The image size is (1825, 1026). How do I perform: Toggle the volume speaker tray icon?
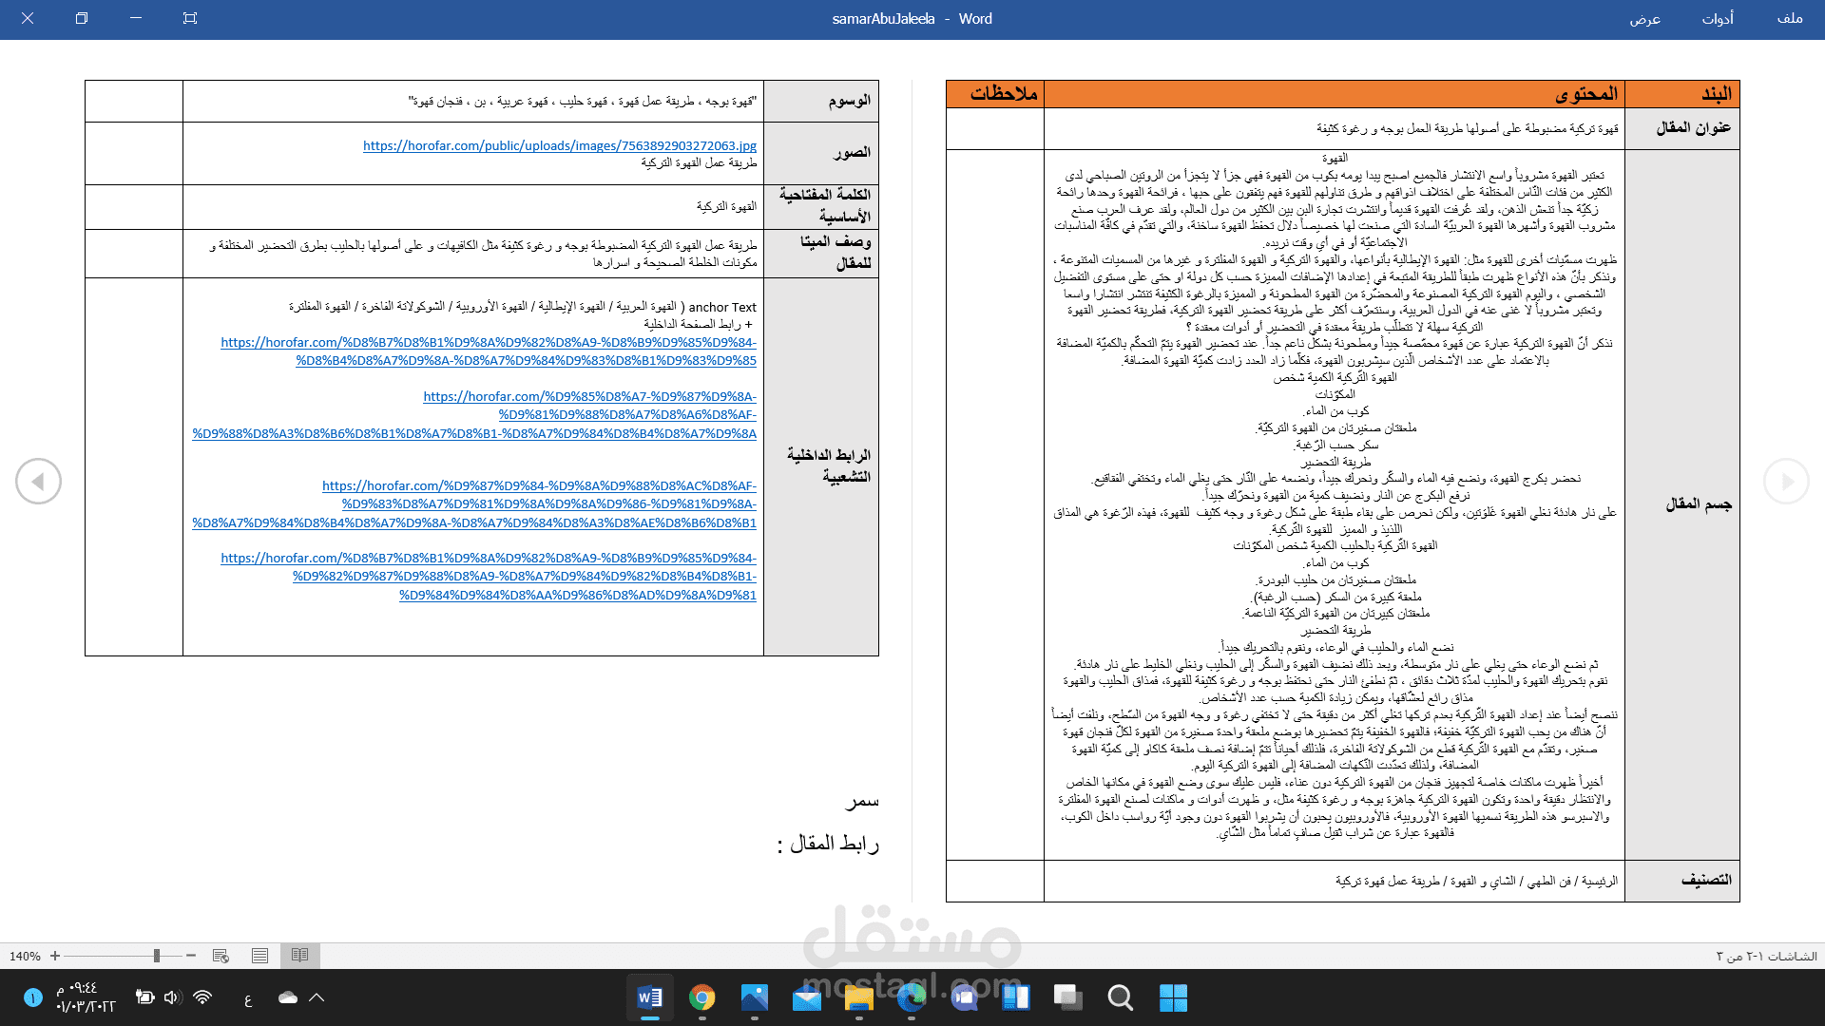(x=171, y=997)
